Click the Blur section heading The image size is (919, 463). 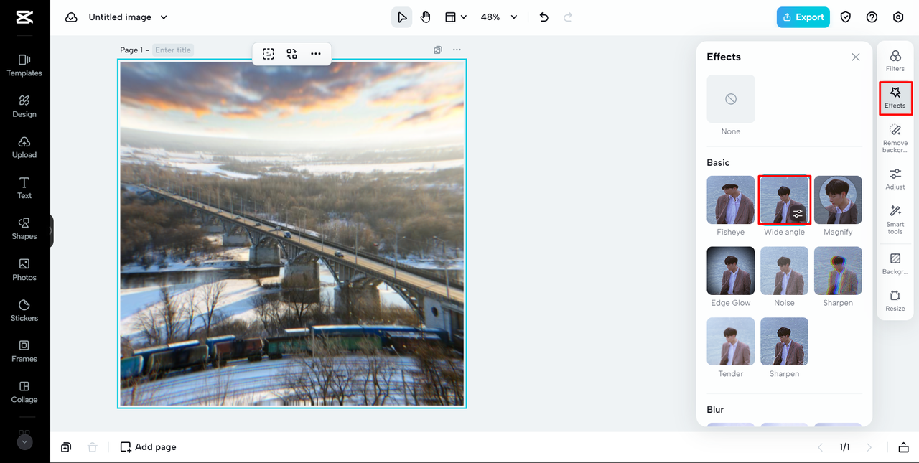tap(715, 410)
